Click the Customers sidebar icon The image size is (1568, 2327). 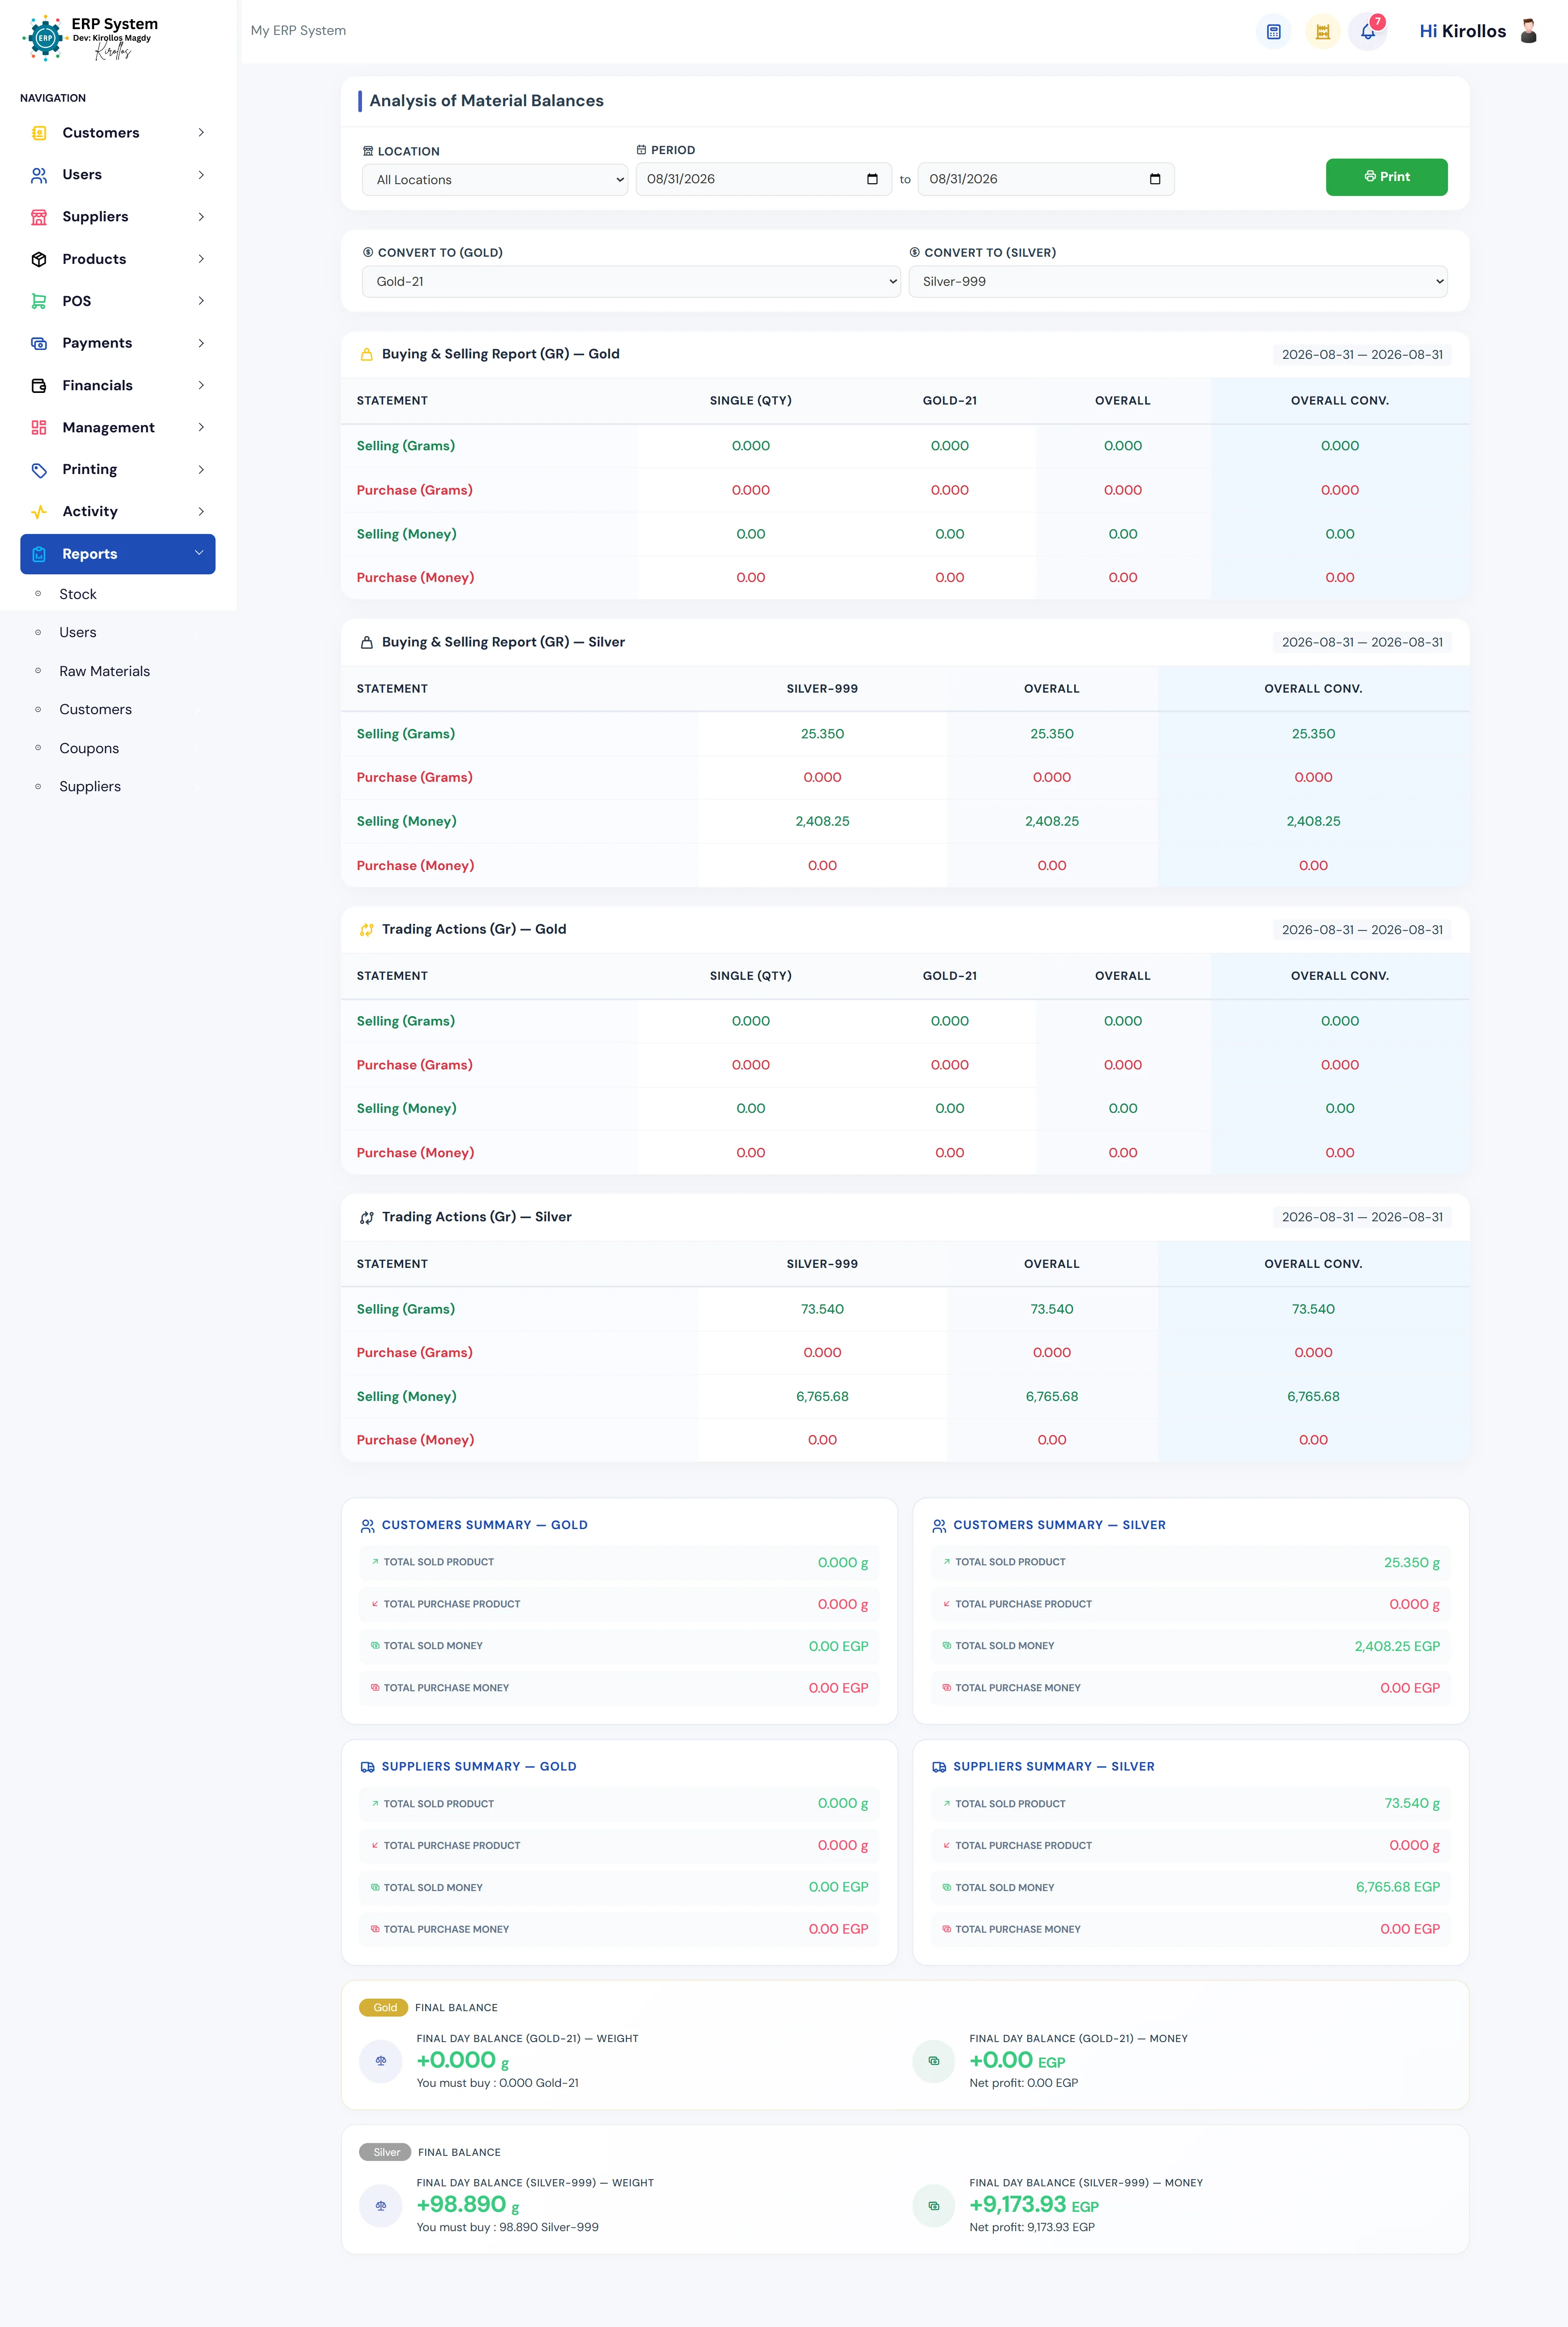tap(39, 133)
